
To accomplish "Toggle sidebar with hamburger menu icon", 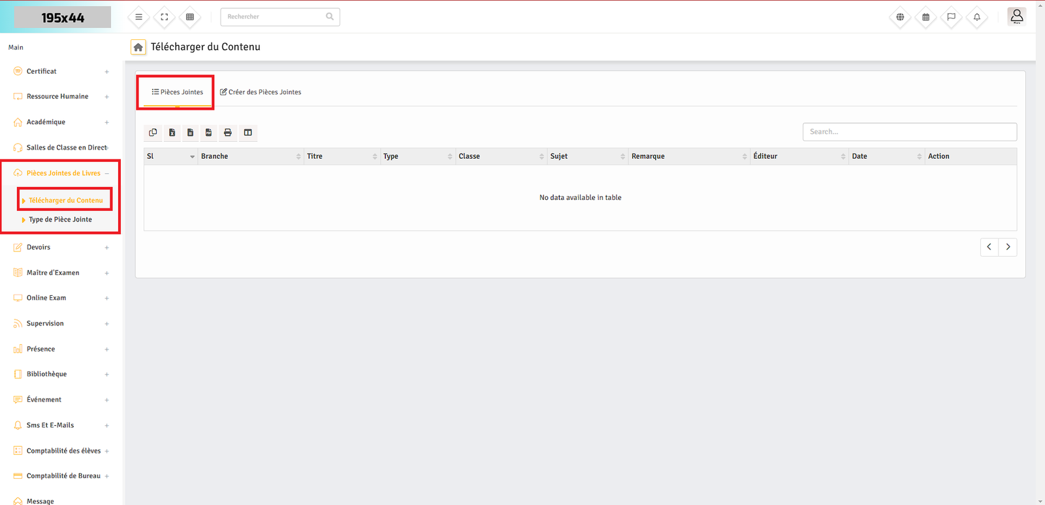I will pyautogui.click(x=138, y=17).
